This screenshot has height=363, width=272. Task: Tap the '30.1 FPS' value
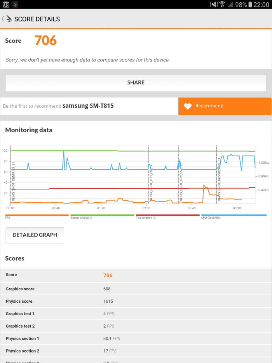(x=112, y=339)
